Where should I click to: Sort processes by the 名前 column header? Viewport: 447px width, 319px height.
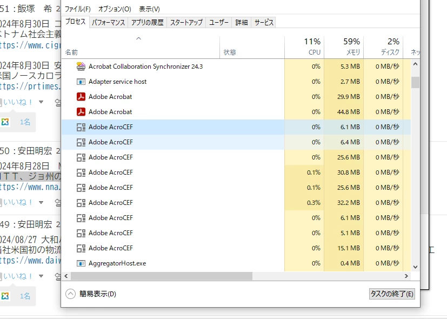pos(140,48)
